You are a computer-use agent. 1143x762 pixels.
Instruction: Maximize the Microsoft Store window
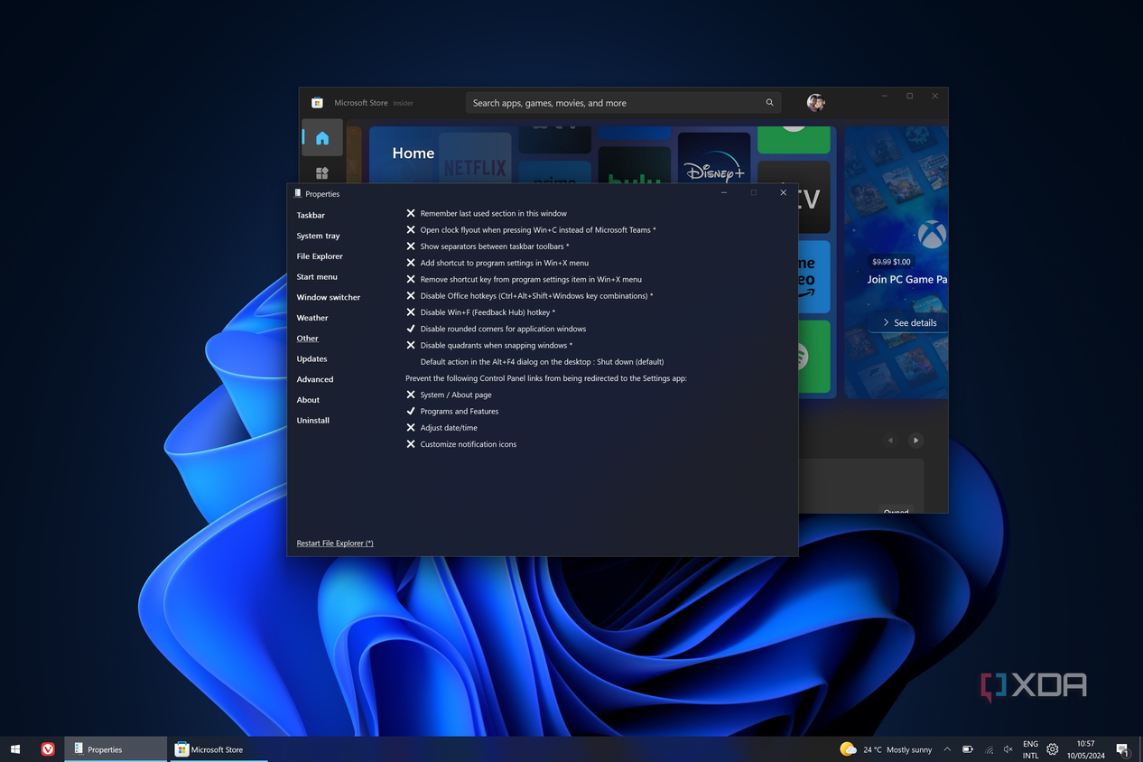tap(909, 96)
